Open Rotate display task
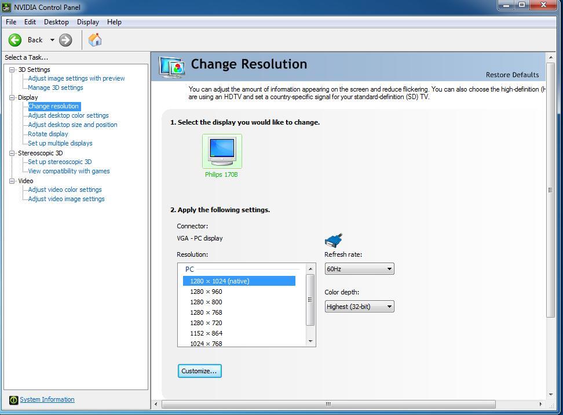 click(48, 134)
